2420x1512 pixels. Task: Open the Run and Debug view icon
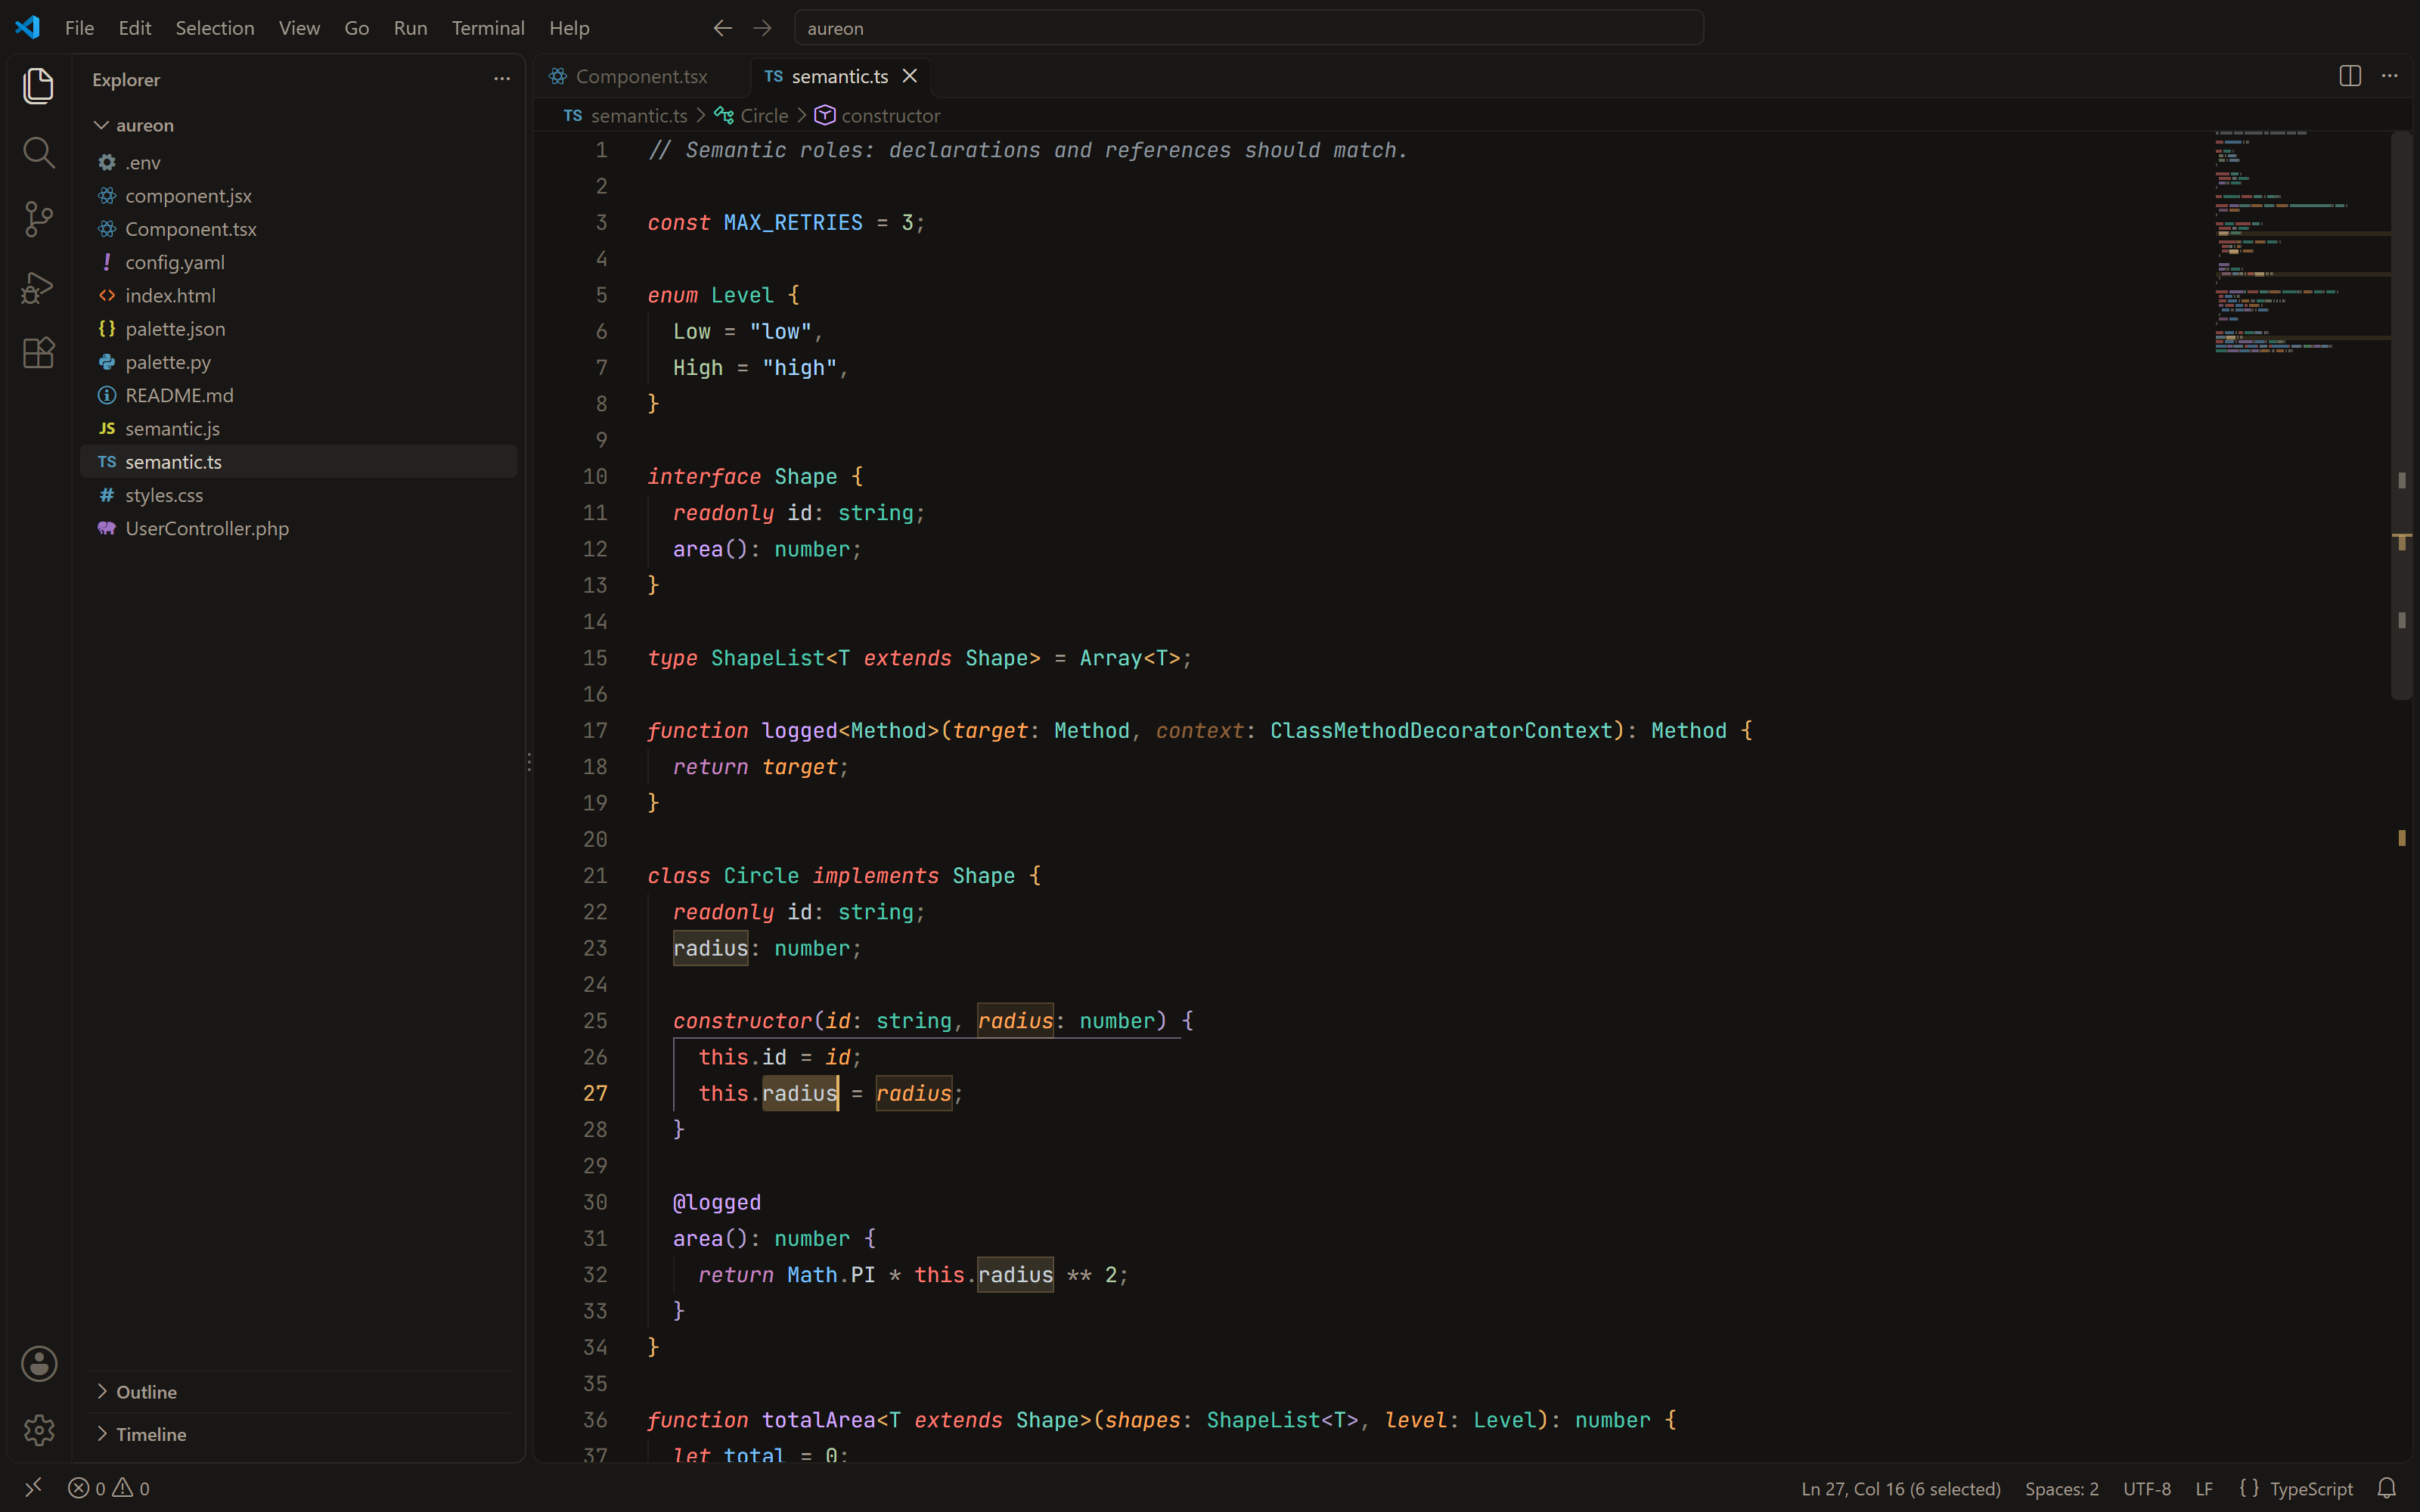[38, 287]
